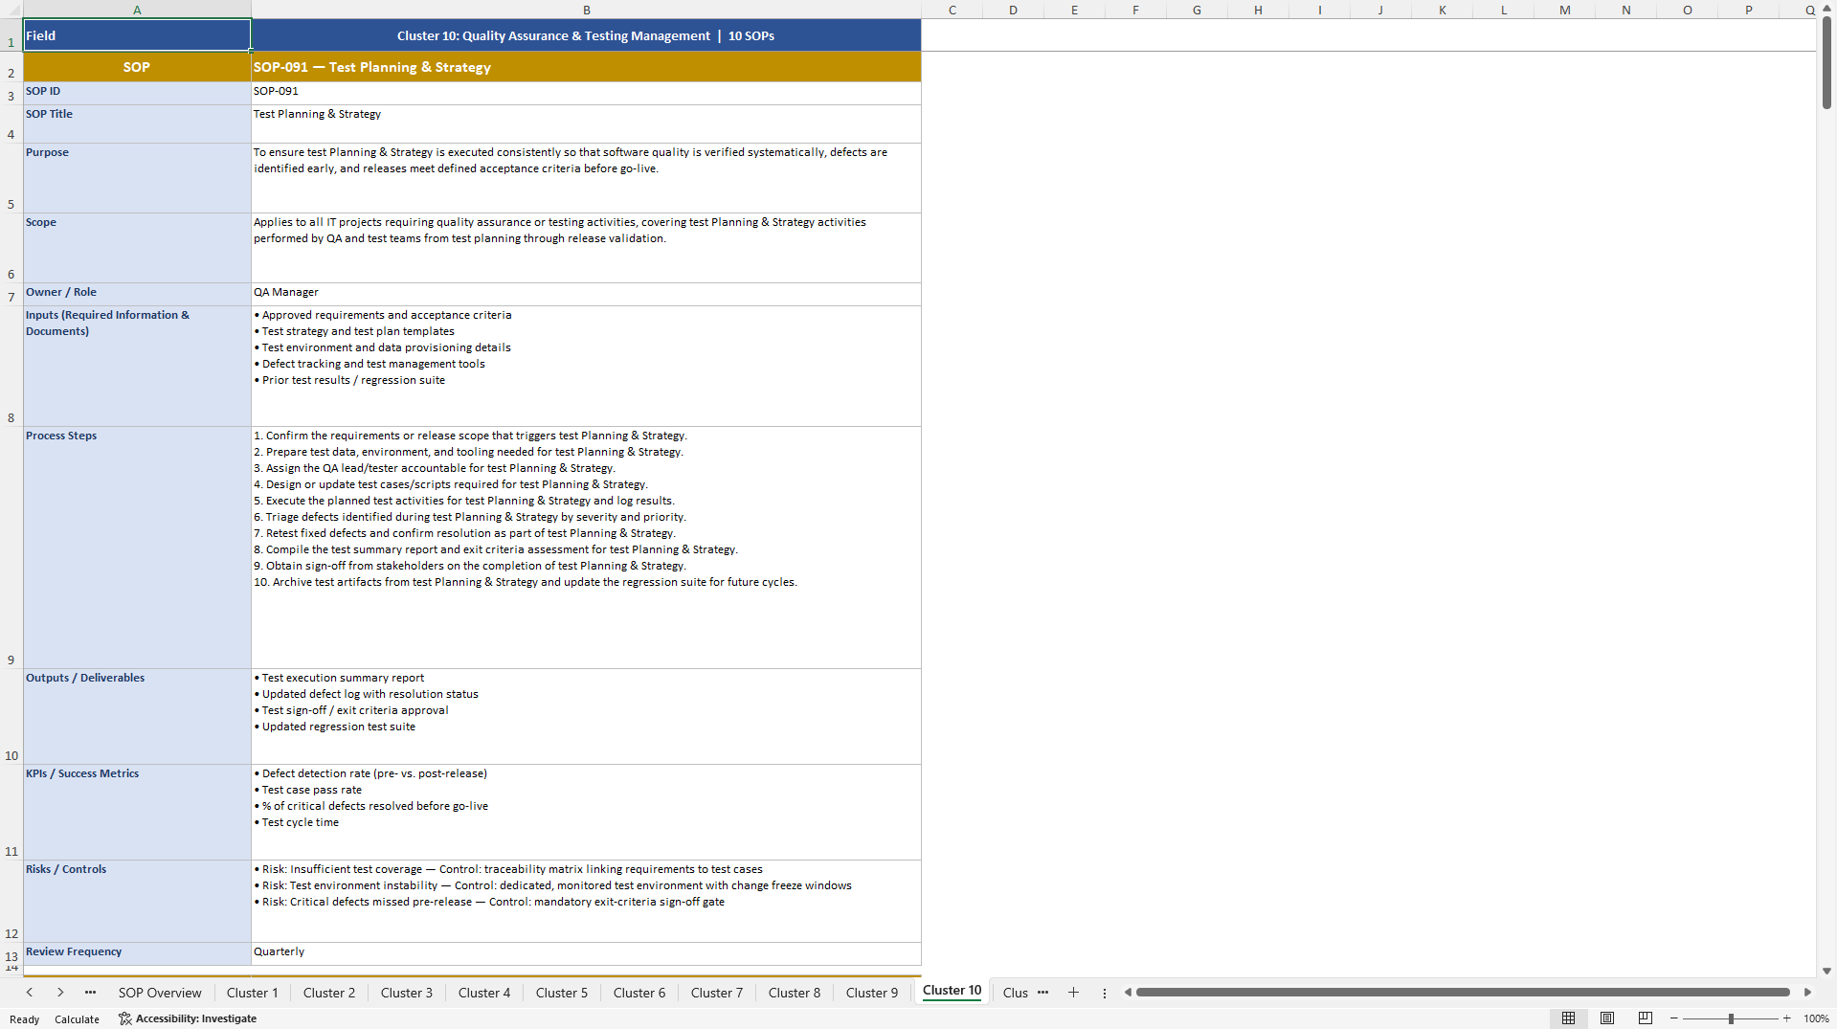Click vertical scrollbar up arrow
1837x1029 pixels.
tap(1826, 9)
